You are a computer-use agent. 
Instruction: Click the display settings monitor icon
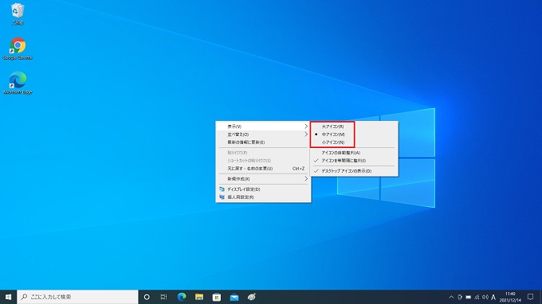(x=222, y=189)
